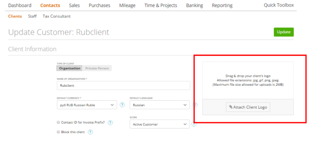Click the Client Information section heading
Viewport: 310px width, 141px height.
point(32,49)
